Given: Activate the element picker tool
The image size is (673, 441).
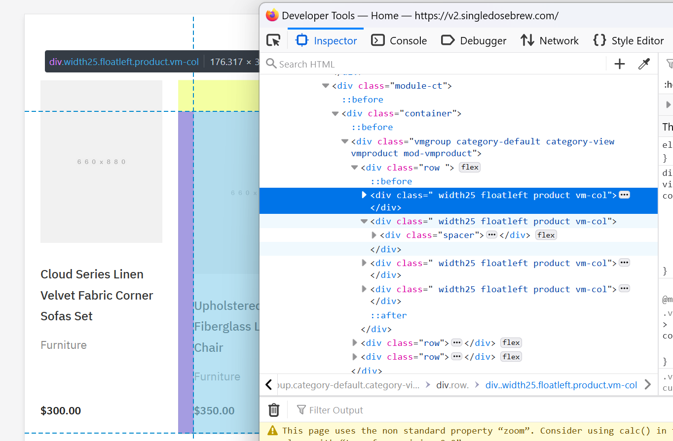Looking at the screenshot, I should (273, 40).
